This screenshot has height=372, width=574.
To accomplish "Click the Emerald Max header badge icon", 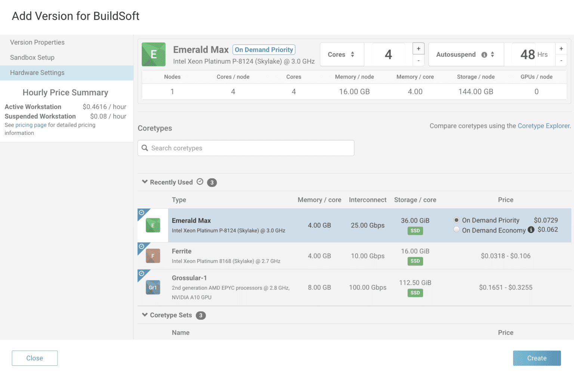I will 154,54.
